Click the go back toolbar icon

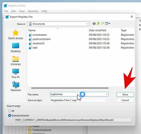tap(94, 23)
